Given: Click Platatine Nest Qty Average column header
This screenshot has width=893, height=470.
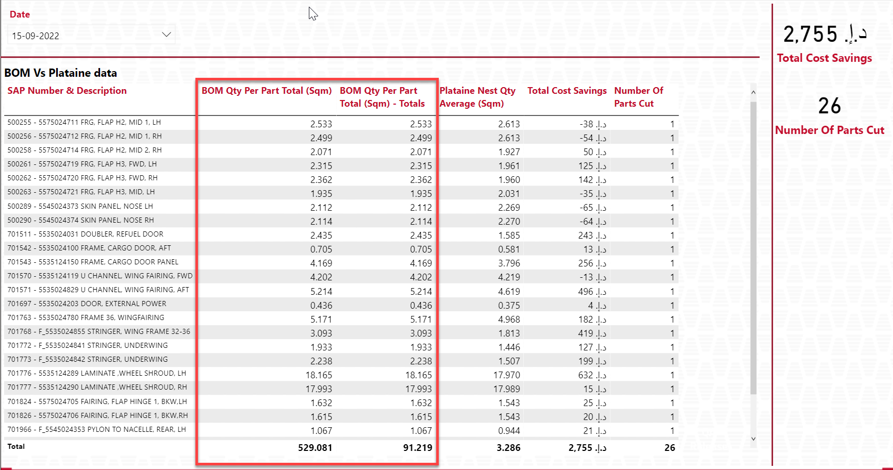Looking at the screenshot, I should click(x=477, y=97).
